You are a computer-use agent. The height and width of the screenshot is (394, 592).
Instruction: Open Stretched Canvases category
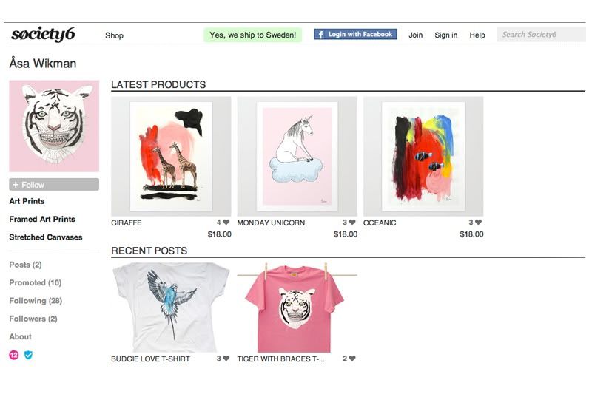pyautogui.click(x=46, y=237)
